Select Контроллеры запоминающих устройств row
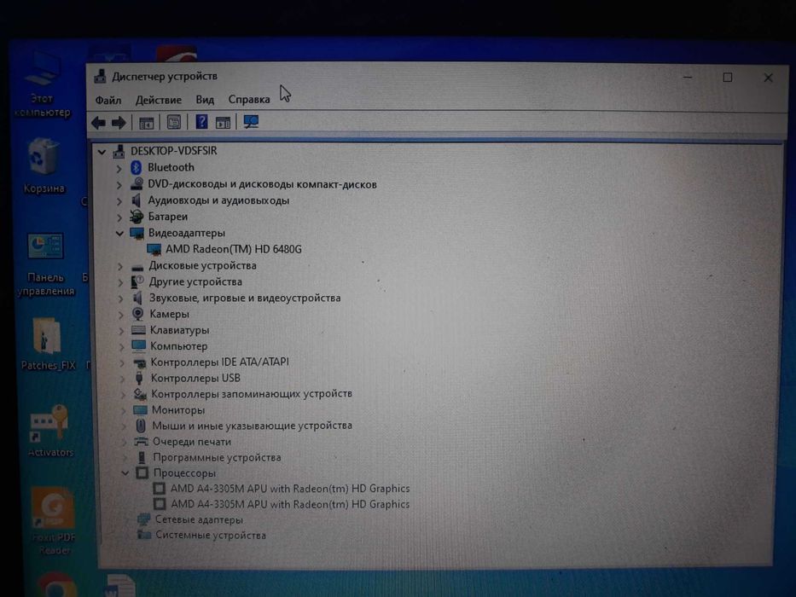The height and width of the screenshot is (597, 796). (x=252, y=394)
